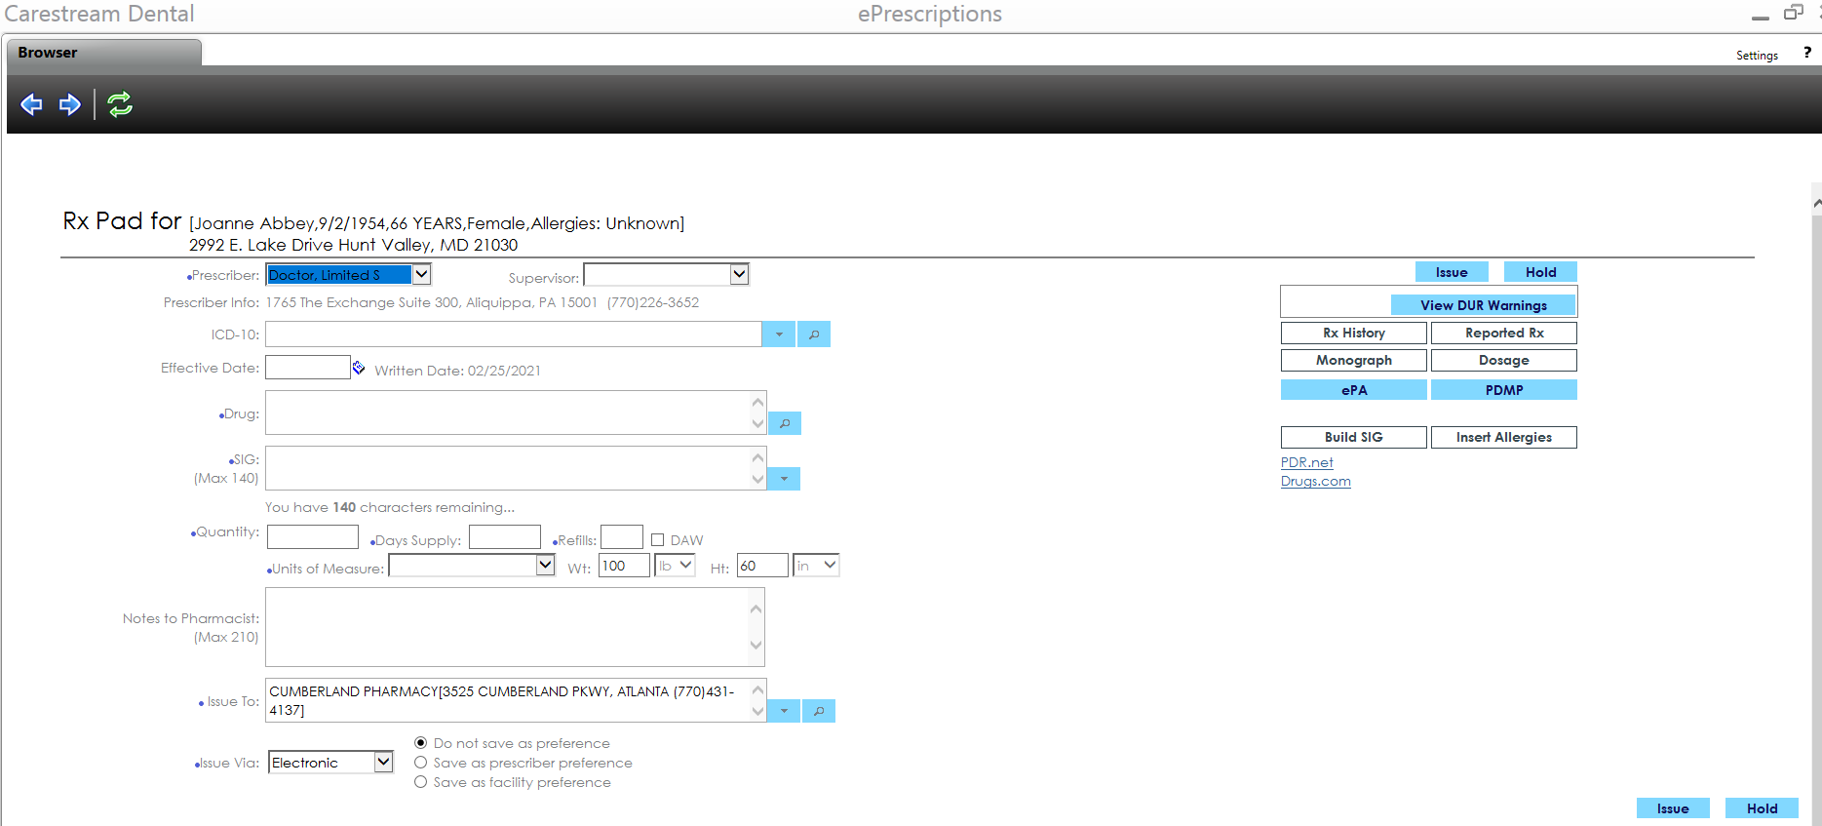Open the help question mark icon
Screen dimensions: 1822x826
click(1806, 54)
